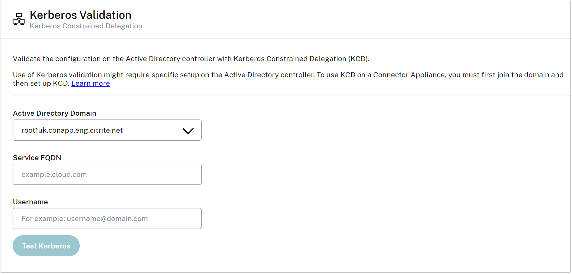Open the Active Directory Domain dropdown
This screenshot has width=572, height=274.
pos(107,130)
